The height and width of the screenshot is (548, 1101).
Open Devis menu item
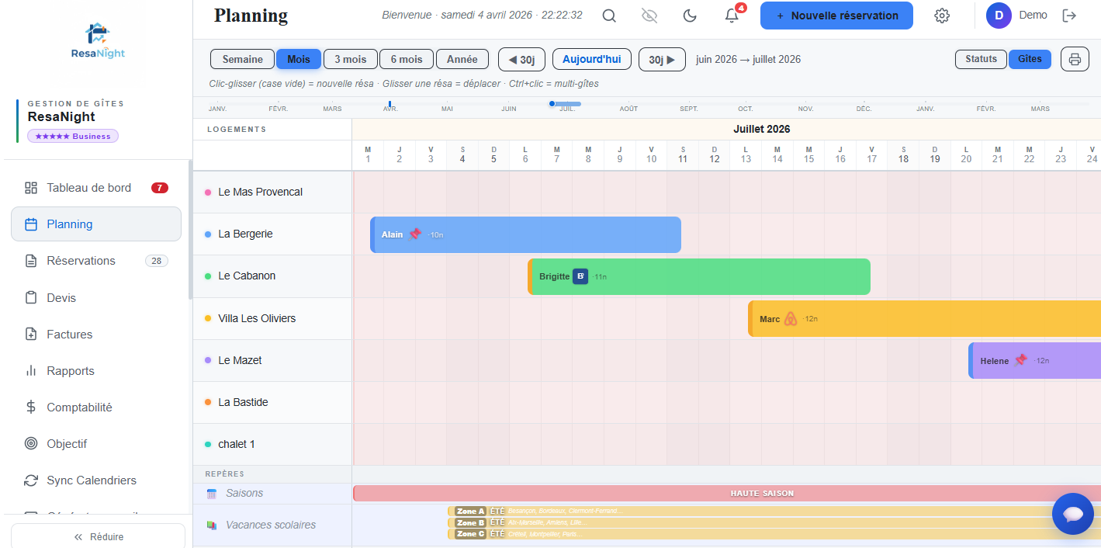click(96, 298)
